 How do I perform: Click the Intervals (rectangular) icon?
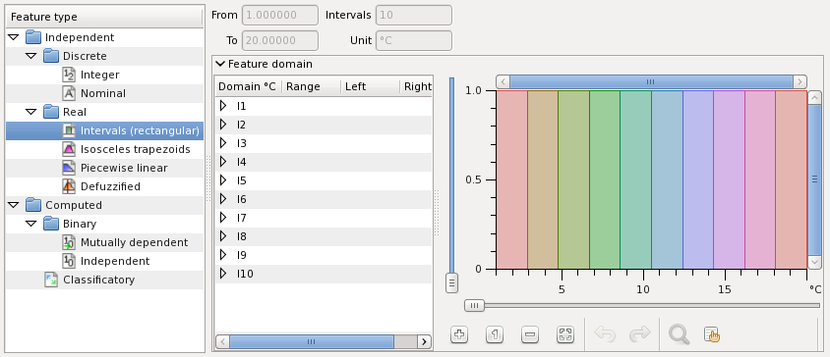[x=69, y=129]
